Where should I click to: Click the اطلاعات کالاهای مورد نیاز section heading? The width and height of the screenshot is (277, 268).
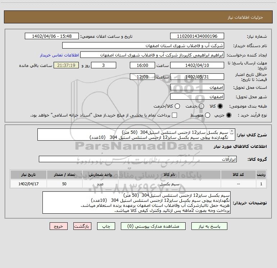point(240,146)
